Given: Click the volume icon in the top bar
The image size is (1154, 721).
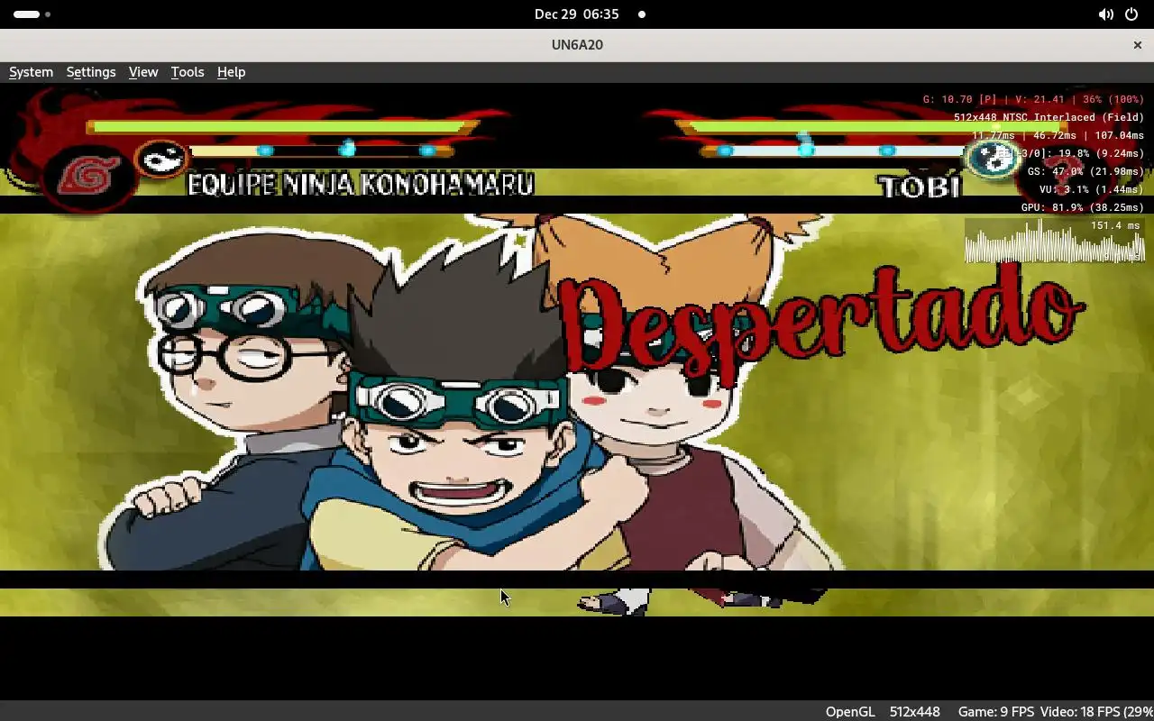Looking at the screenshot, I should click(x=1105, y=14).
